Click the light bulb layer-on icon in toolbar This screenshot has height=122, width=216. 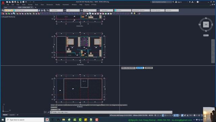[132, 14]
